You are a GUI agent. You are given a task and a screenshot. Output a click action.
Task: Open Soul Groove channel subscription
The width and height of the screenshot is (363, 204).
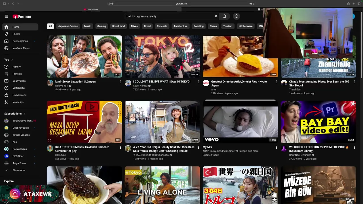tap(20, 121)
